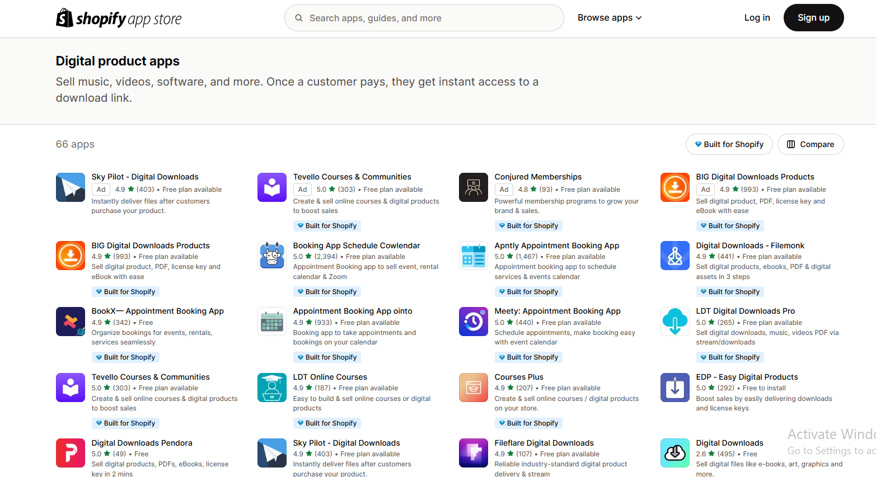Focus the Search apps, guides, and more field
The height and width of the screenshot is (477, 876).
[424, 18]
